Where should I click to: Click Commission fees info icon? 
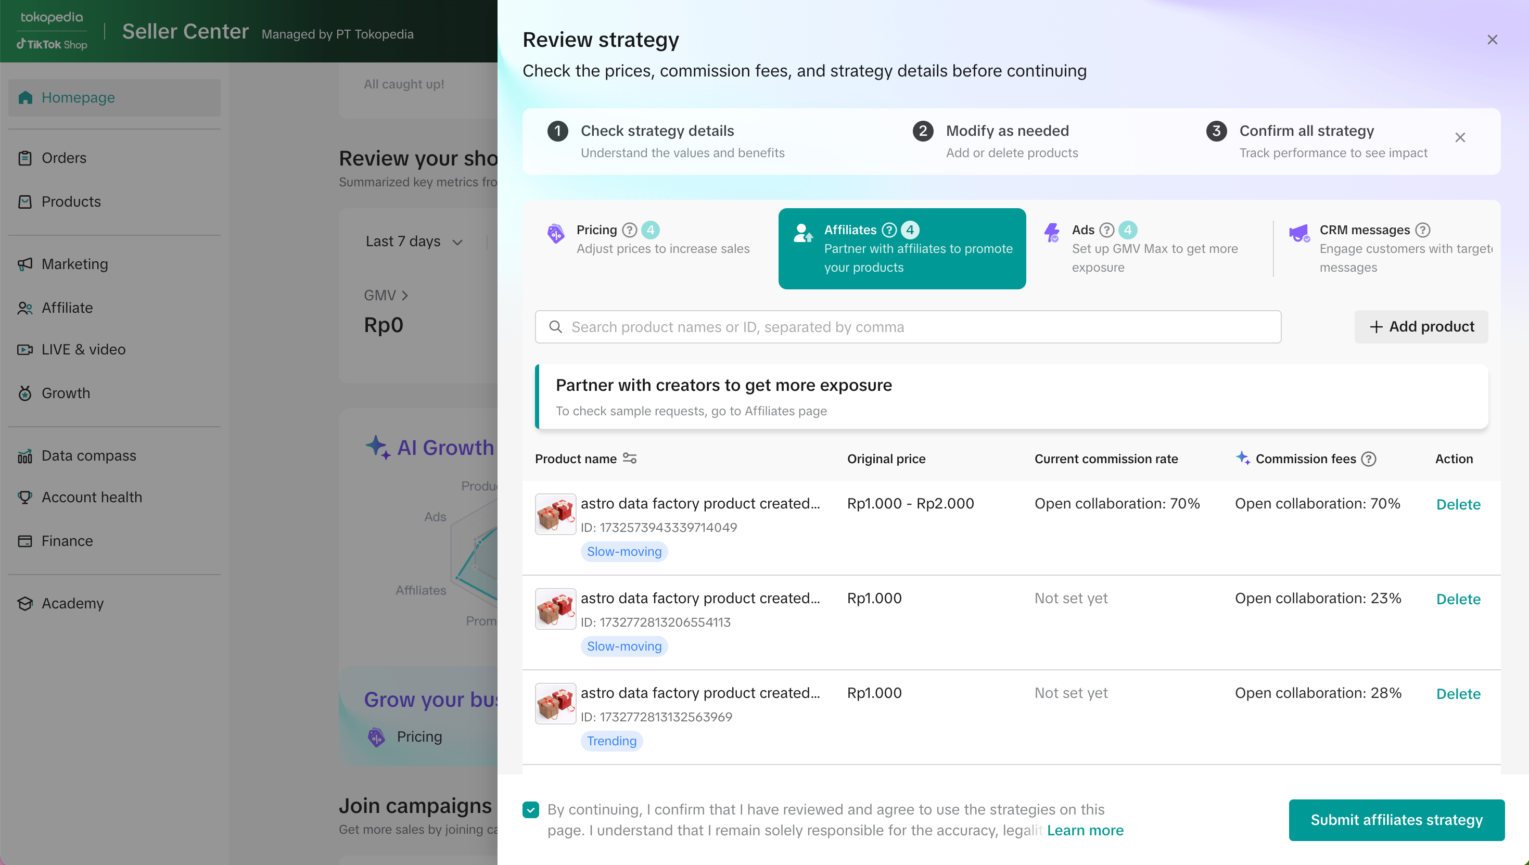[x=1369, y=459]
